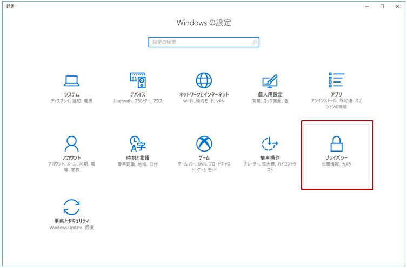Select the 更新とセキュリティ label
Screen dimensions: 407x268
point(72,221)
